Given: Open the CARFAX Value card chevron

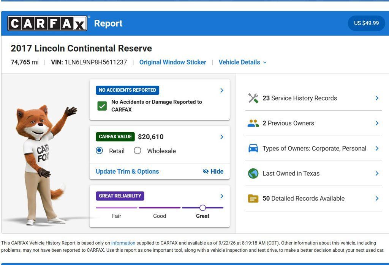Looking at the screenshot, I should tap(222, 137).
